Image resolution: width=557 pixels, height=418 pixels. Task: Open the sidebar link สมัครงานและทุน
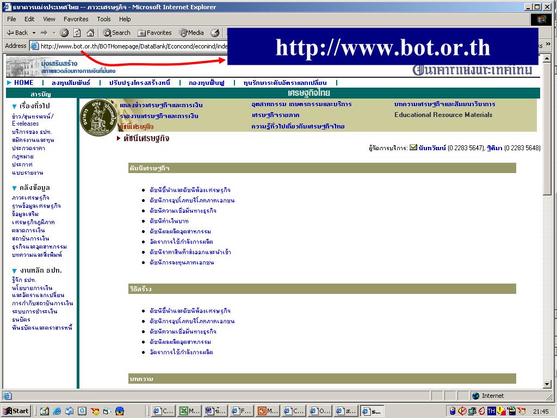tap(33, 140)
